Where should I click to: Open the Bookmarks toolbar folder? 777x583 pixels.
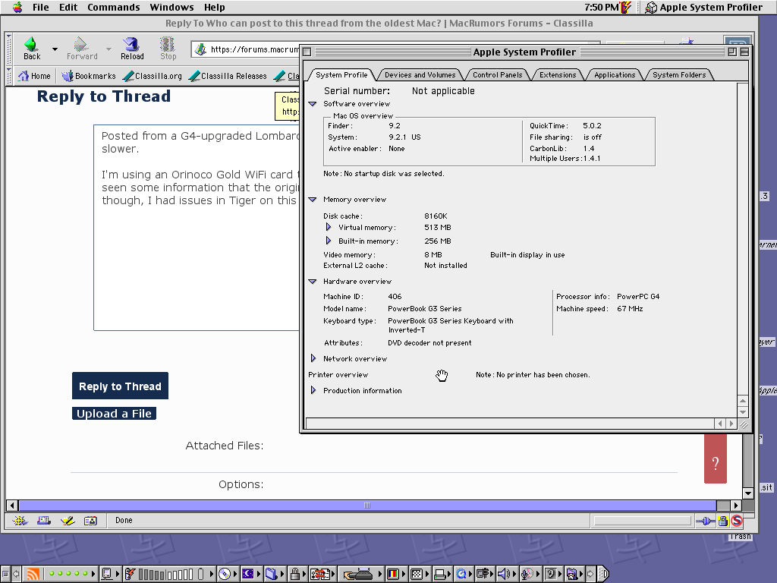coord(89,76)
